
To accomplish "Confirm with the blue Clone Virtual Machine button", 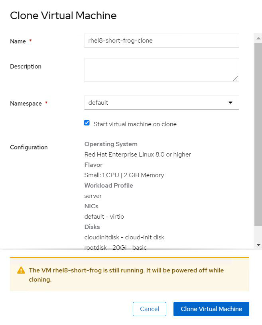I will (211, 309).
